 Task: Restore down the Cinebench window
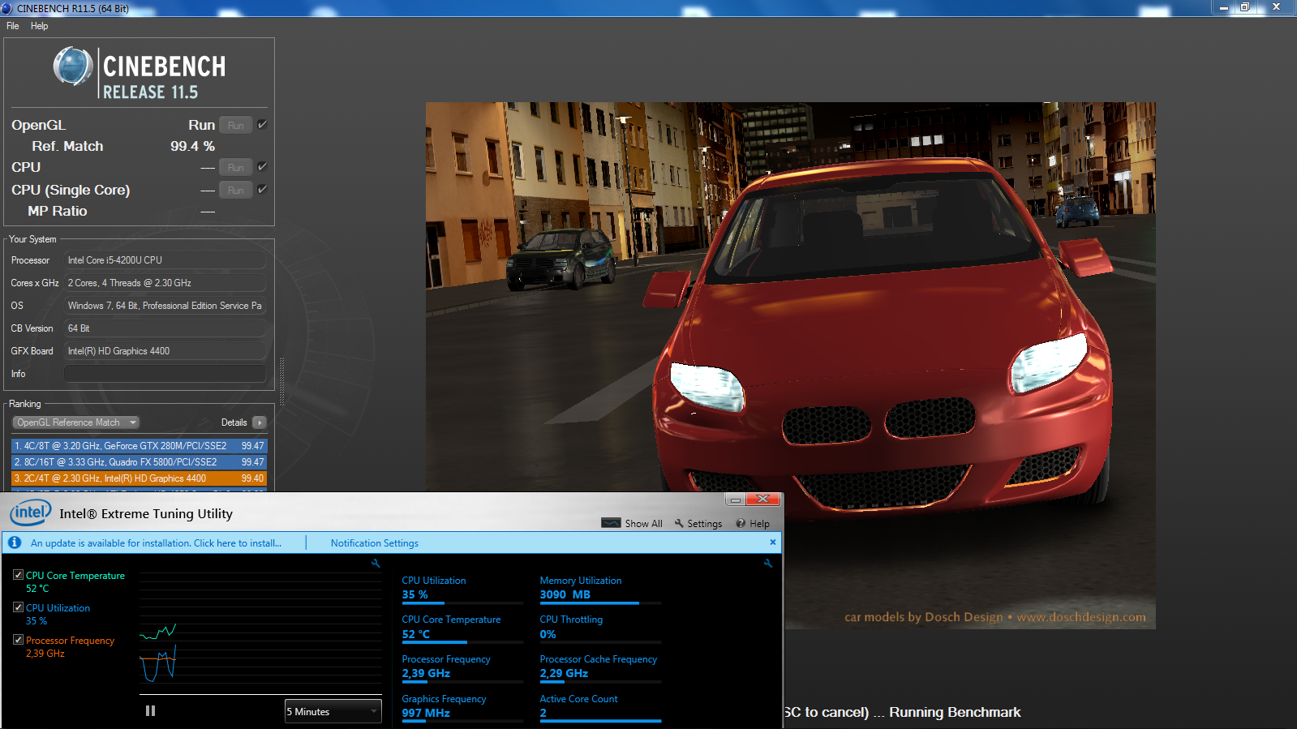1245,7
